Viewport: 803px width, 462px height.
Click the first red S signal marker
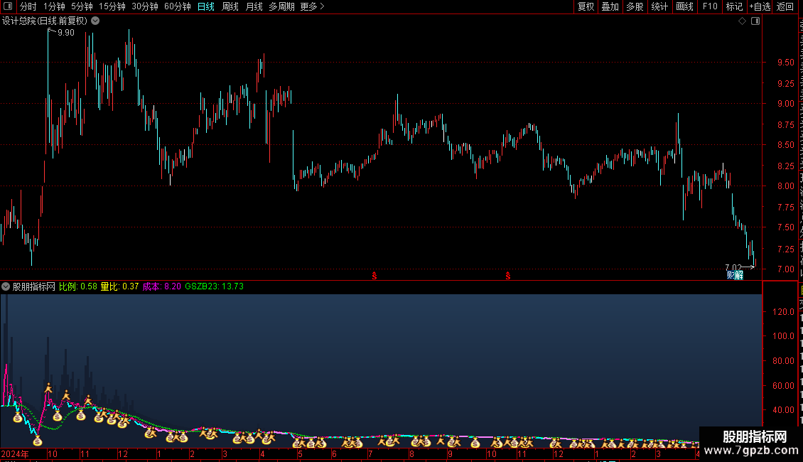pos(374,276)
